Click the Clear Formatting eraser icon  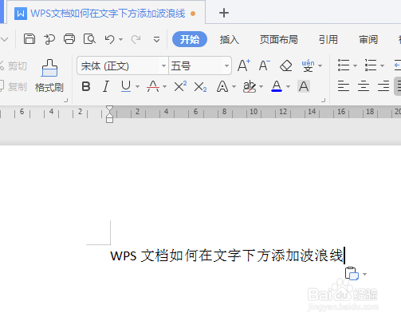[286, 65]
